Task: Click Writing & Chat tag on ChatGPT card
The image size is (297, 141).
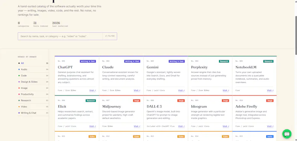Action: click(x=88, y=61)
